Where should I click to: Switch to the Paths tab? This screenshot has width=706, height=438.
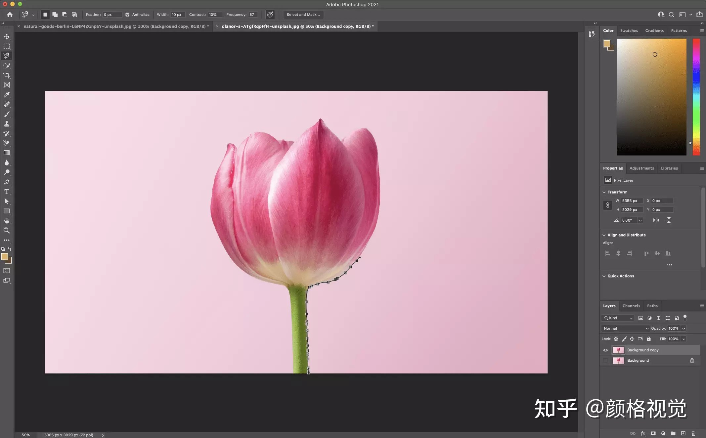[x=652, y=305]
